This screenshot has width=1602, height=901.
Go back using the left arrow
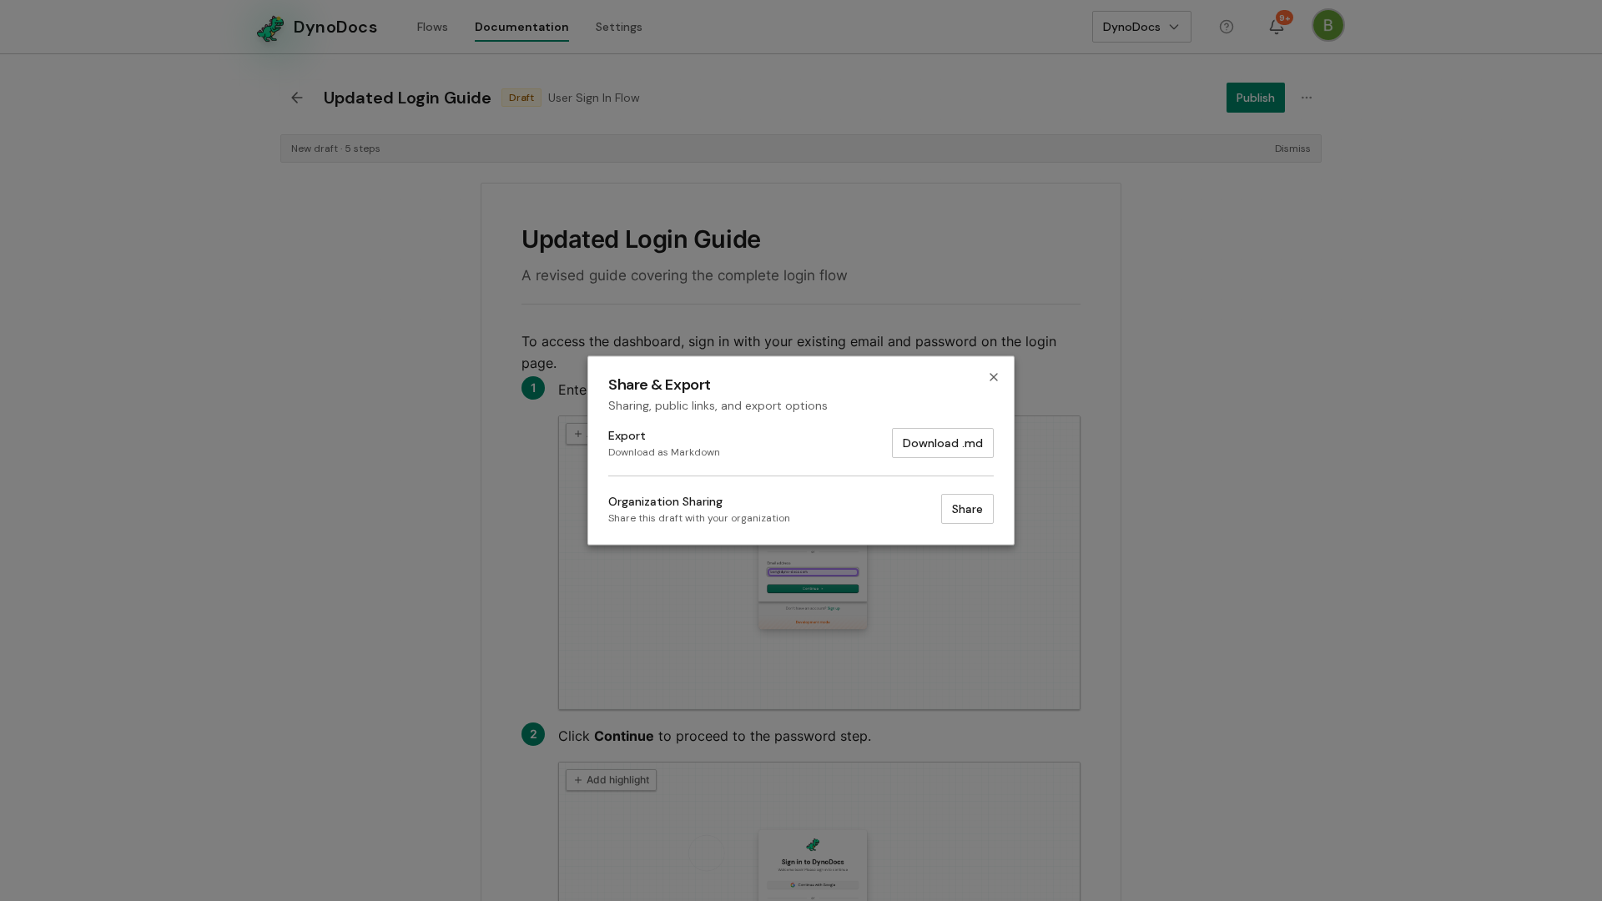click(297, 98)
